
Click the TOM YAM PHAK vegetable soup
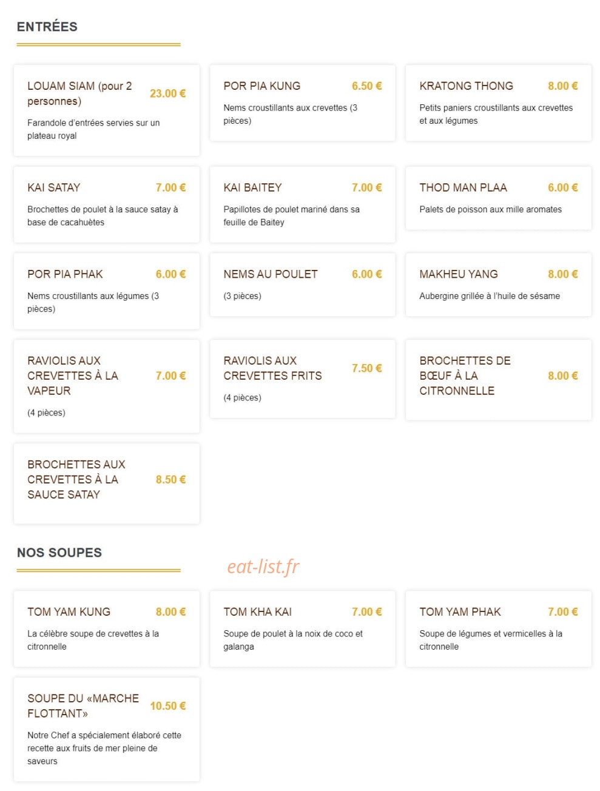(499, 629)
